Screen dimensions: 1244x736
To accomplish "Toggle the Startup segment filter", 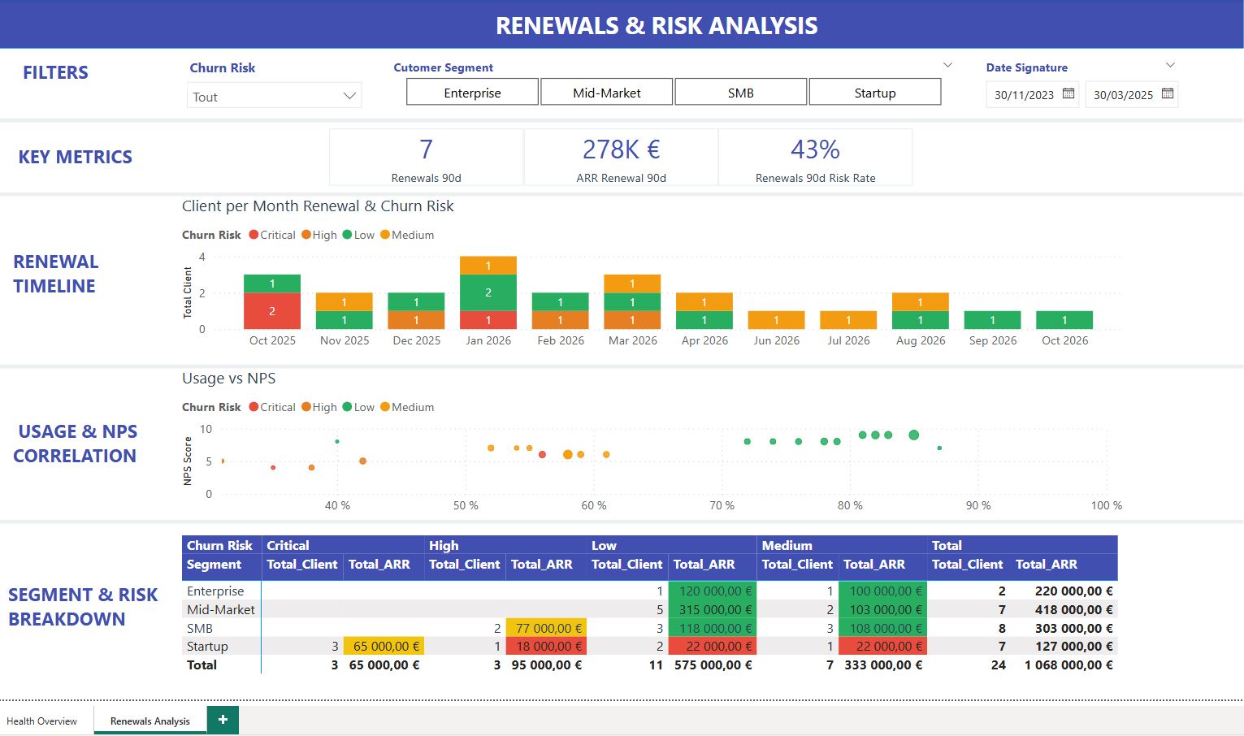I will tap(874, 92).
